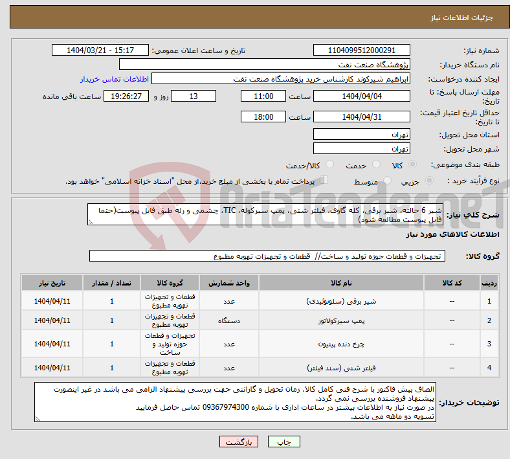Click the price validity date 1404/04/31 field
Screen dimensions: 510x459
(x=361, y=117)
